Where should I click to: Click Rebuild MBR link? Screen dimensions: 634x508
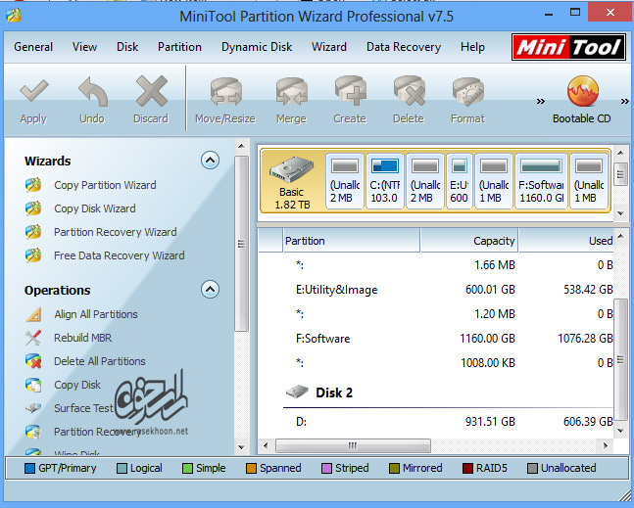point(83,338)
